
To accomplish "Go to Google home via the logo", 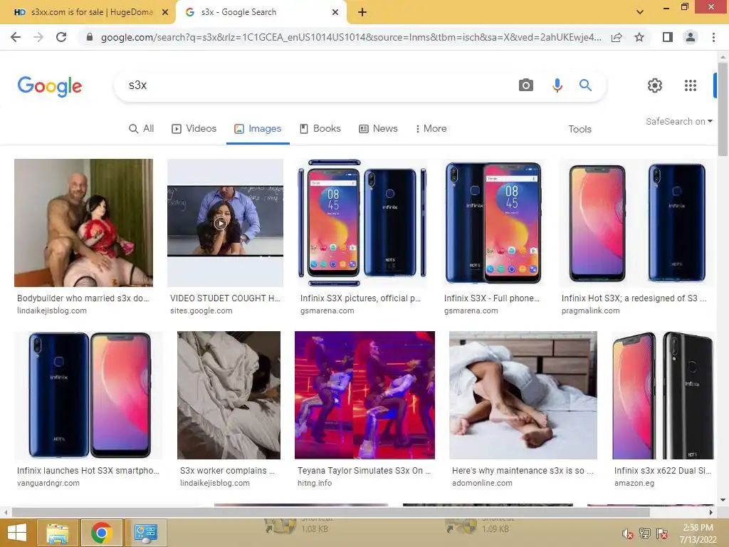I will click(x=50, y=86).
